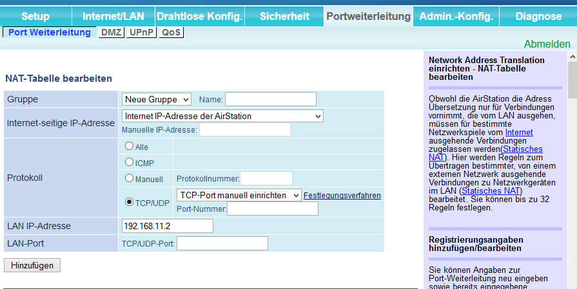Open the Diagnose tab
Viewport: 577px width, 289px height.
click(539, 16)
